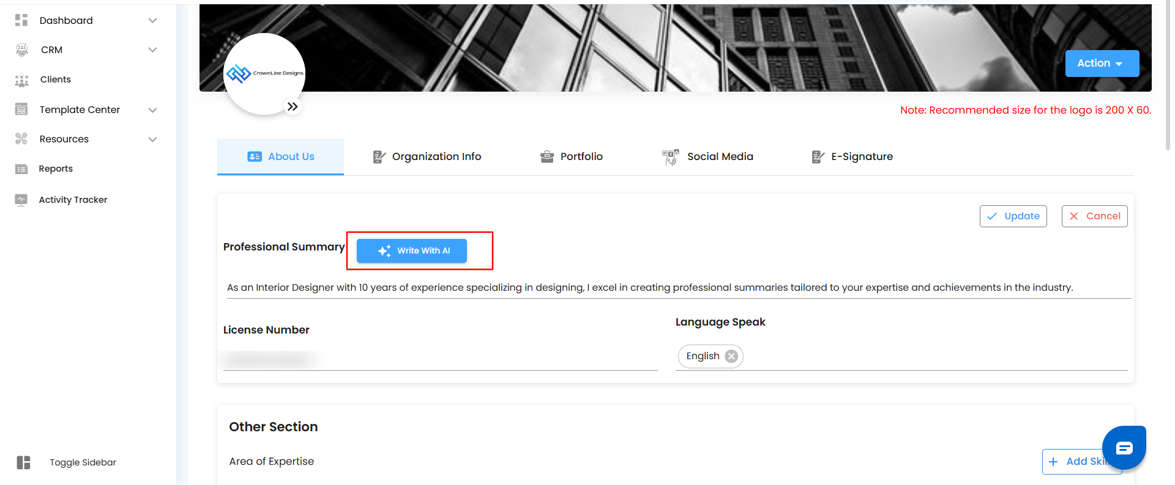Image resolution: width=1175 pixels, height=485 pixels.
Task: Click the Write With AI button
Action: click(412, 250)
